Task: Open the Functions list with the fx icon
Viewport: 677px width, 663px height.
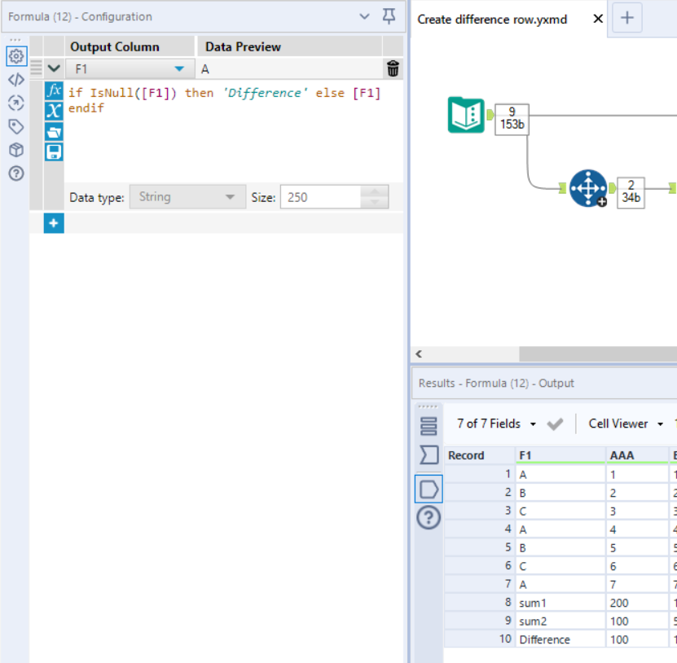Action: point(53,92)
